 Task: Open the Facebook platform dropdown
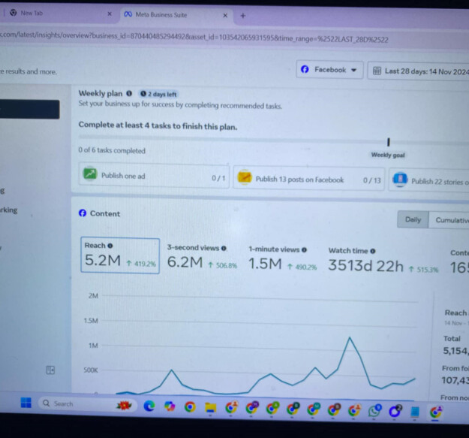(x=329, y=70)
